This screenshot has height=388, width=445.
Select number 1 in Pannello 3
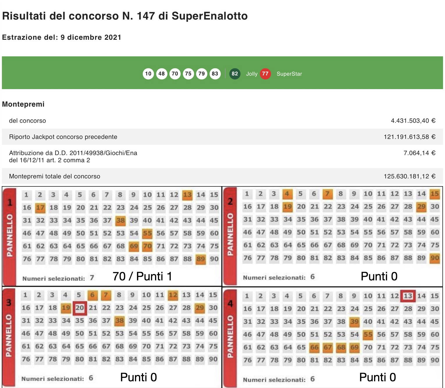[x=26, y=295]
